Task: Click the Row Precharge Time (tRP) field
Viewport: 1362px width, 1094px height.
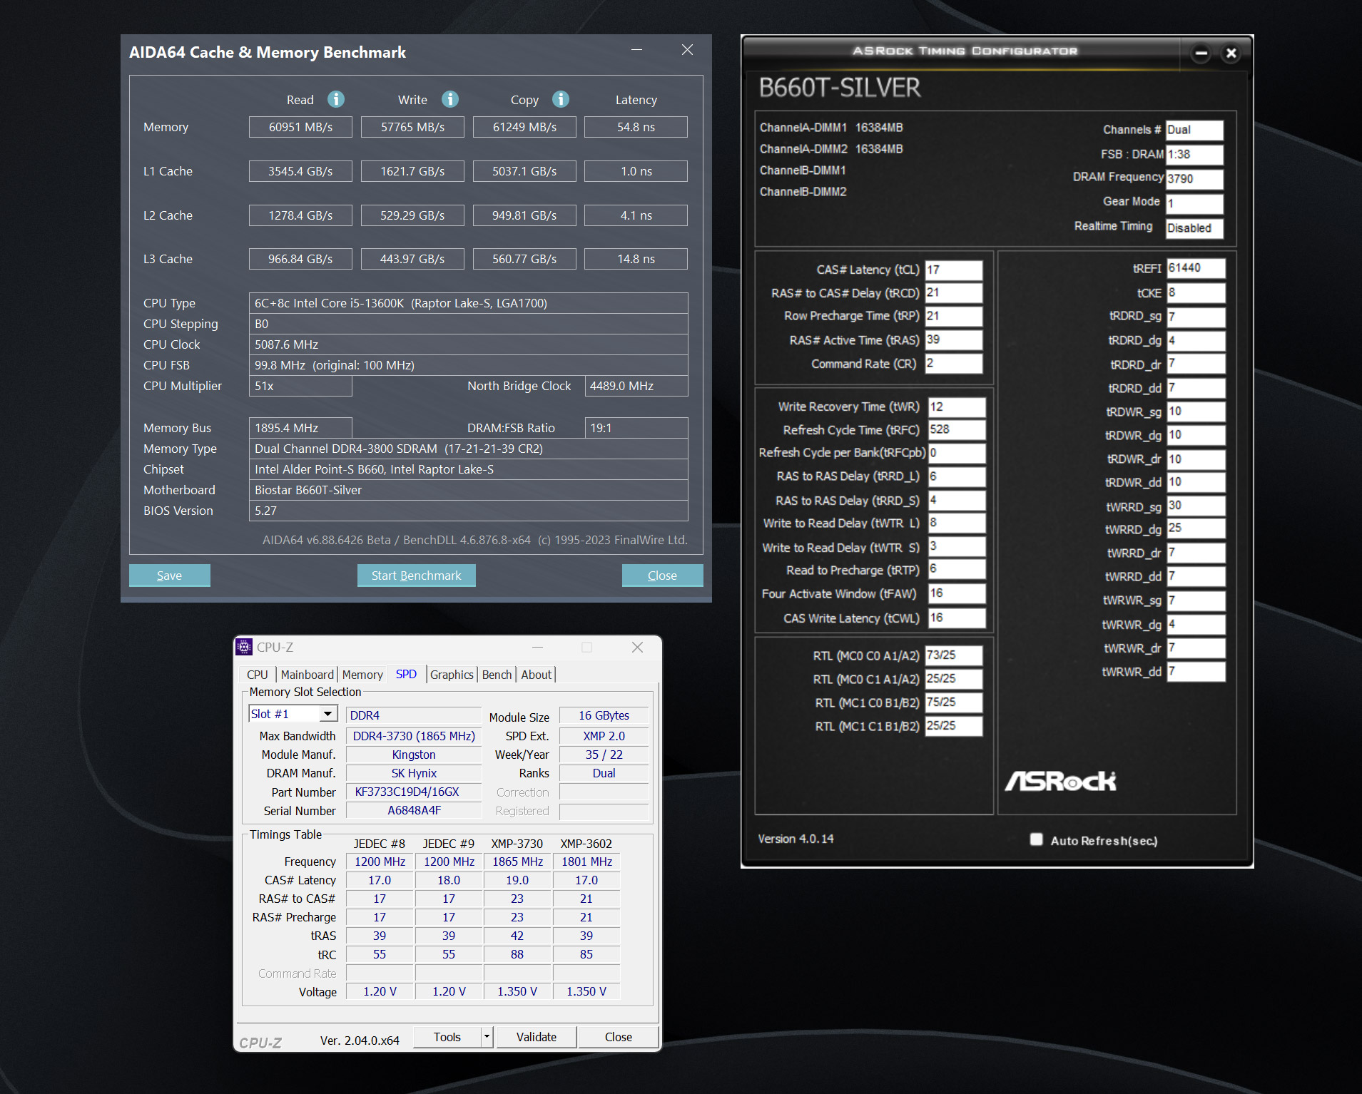Action: [954, 316]
